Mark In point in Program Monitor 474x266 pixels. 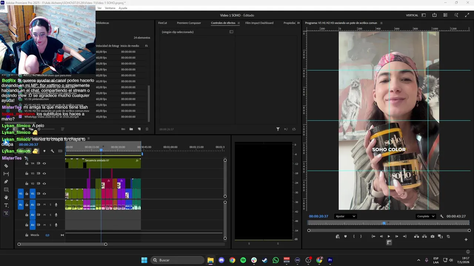point(354,236)
